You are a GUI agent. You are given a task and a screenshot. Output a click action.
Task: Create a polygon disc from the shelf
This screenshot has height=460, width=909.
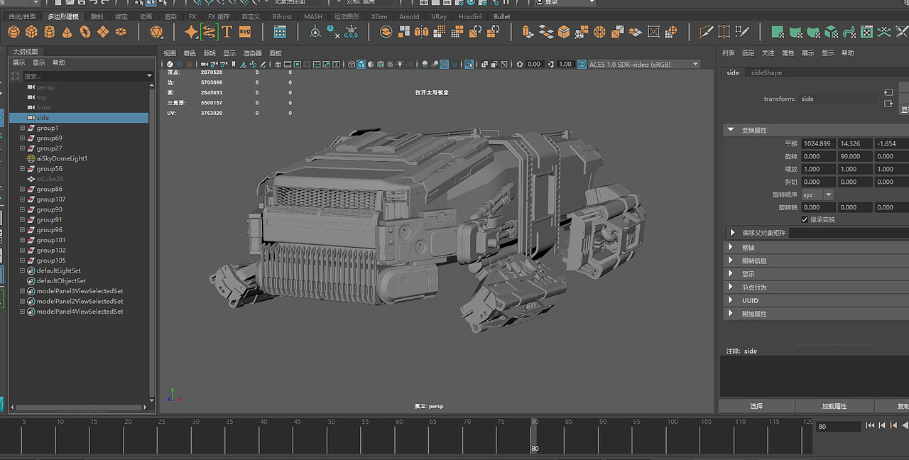click(121, 31)
